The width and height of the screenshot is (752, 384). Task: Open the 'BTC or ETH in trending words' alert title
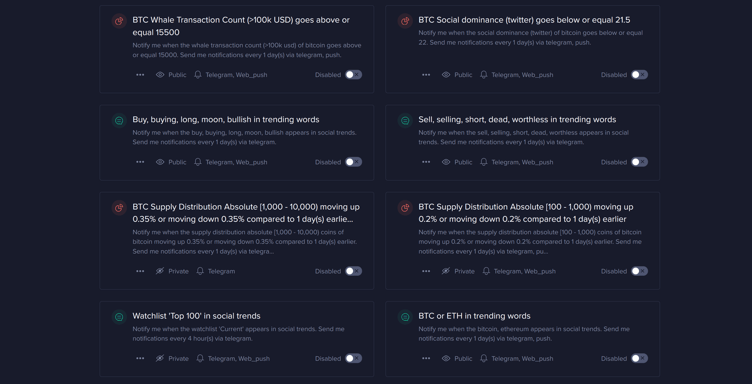(474, 316)
